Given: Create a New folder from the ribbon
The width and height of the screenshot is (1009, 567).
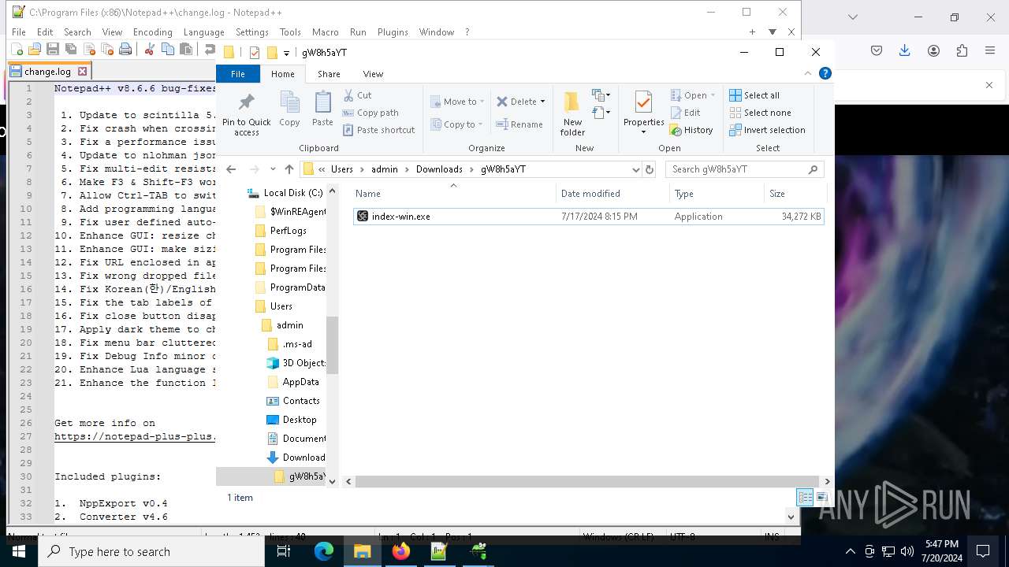Looking at the screenshot, I should coord(572,113).
